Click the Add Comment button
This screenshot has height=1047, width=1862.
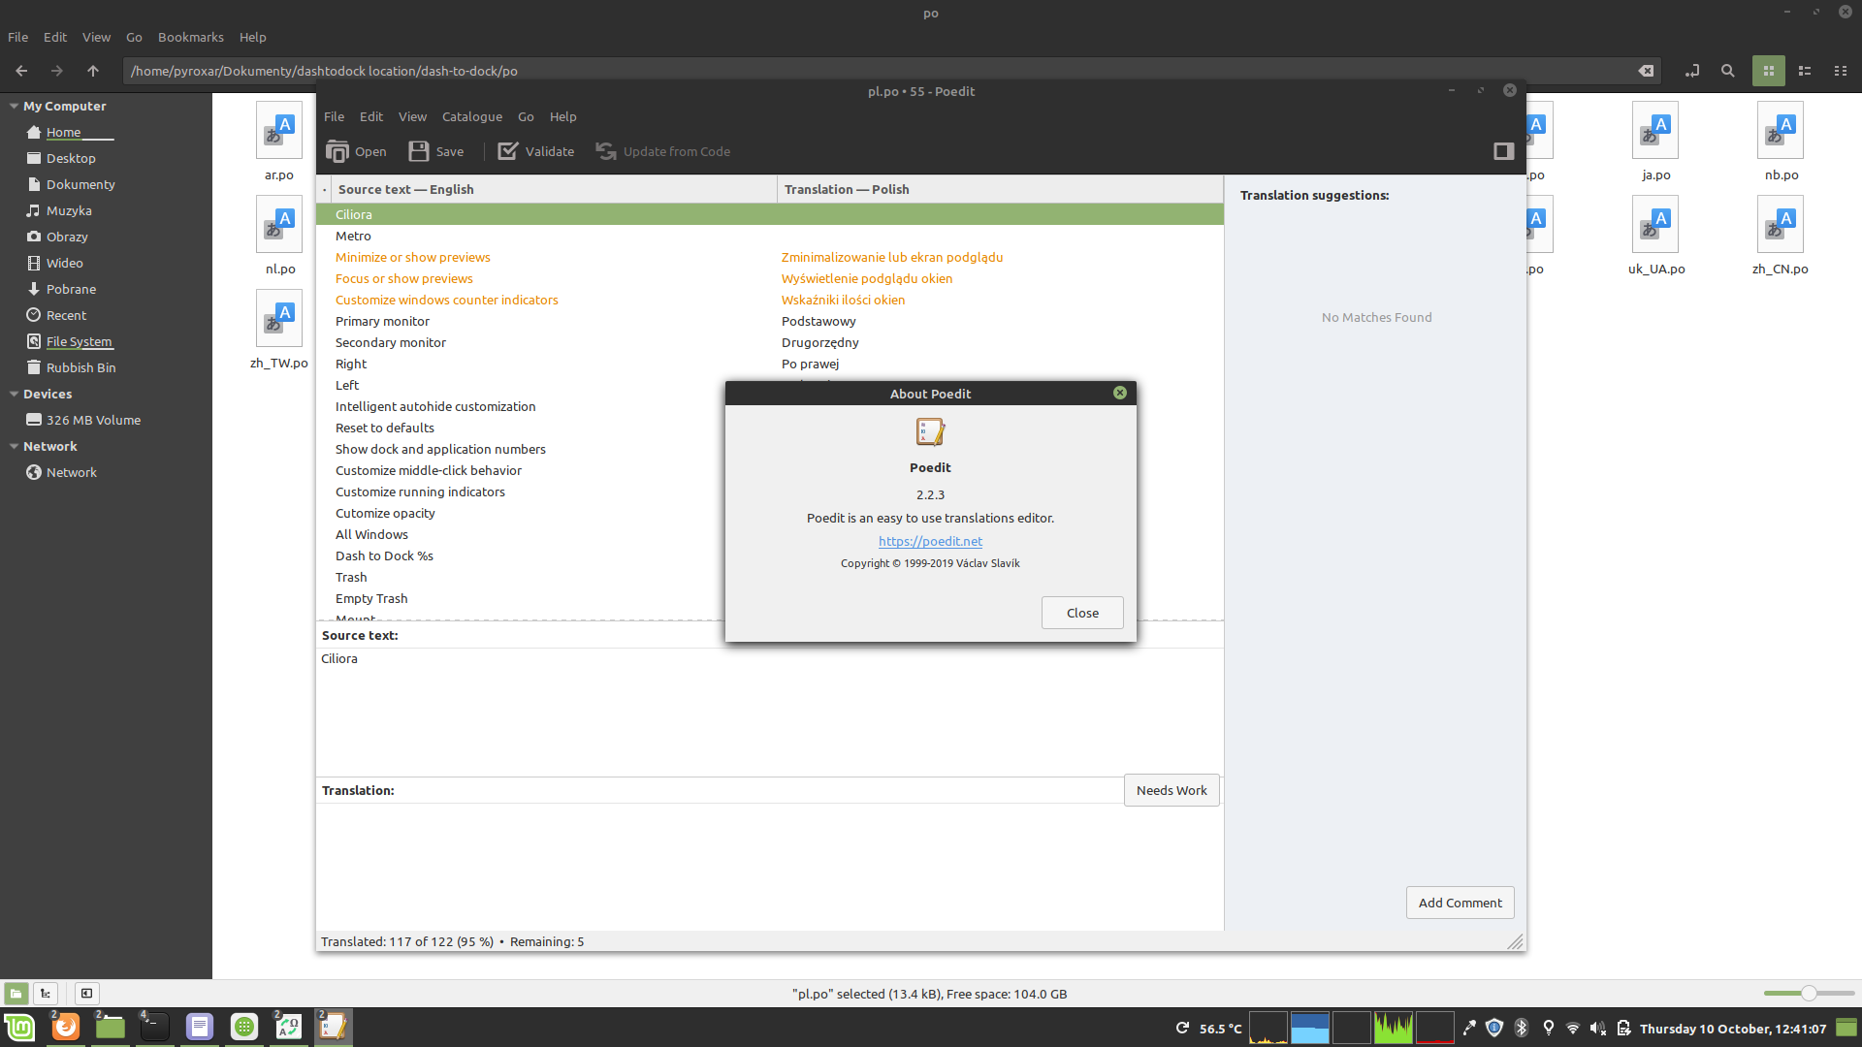(x=1460, y=903)
